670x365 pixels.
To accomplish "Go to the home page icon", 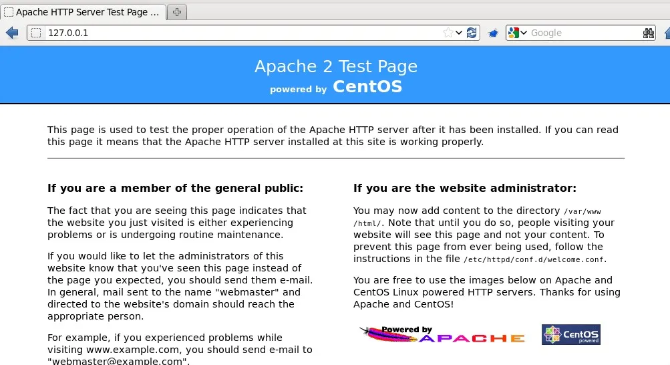I will (x=667, y=33).
